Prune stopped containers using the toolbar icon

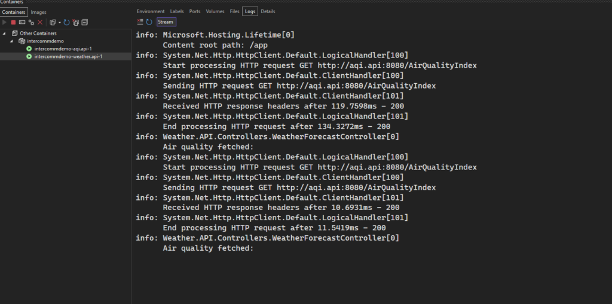tap(75, 22)
